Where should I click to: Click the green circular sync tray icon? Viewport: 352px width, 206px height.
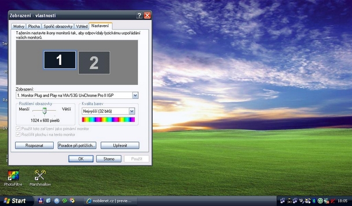(x=321, y=201)
